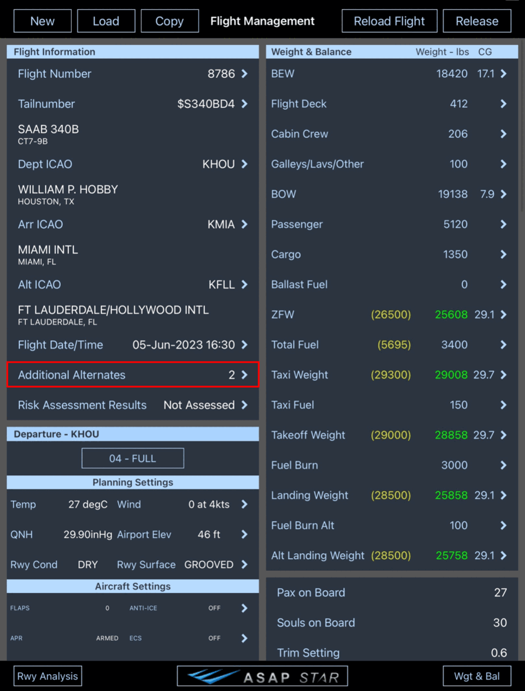Click the 27 degC temperature value
This screenshot has height=691, width=525.
pos(88,504)
